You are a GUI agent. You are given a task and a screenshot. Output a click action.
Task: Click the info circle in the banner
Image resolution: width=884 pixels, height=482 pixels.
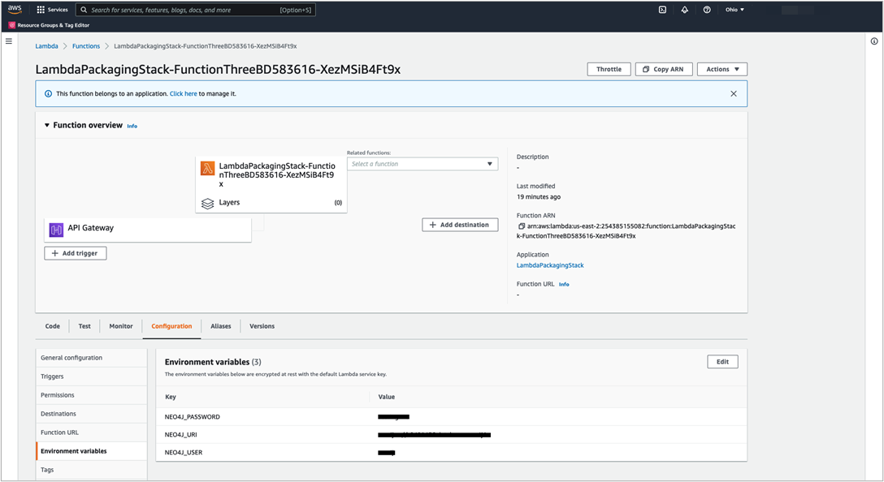pyautogui.click(x=49, y=93)
